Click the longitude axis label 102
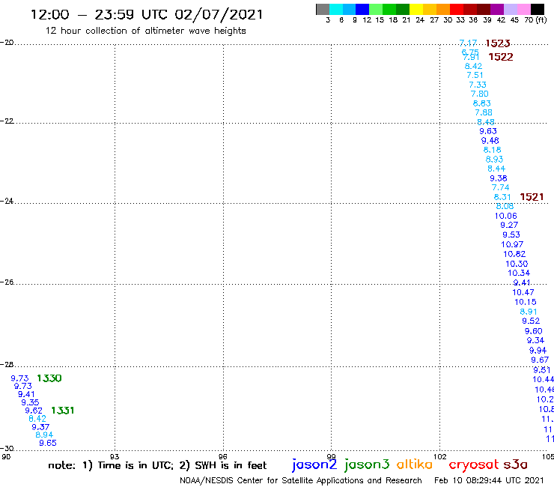This screenshot has width=554, height=487. coord(440,456)
